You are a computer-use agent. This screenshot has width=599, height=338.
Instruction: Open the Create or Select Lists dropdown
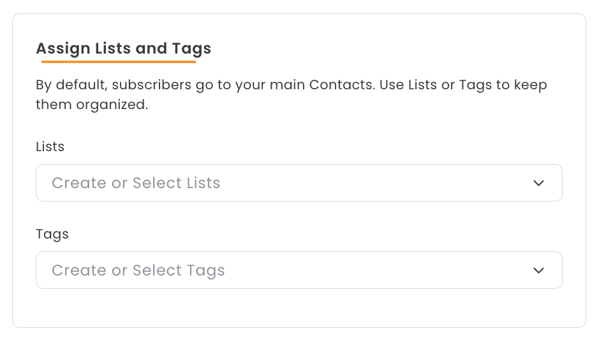(x=299, y=183)
